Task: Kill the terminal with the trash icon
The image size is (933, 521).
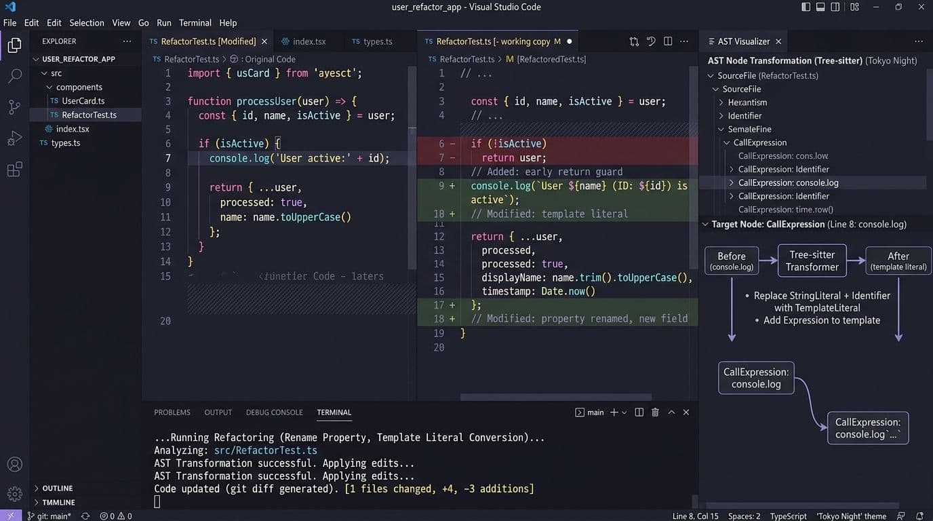Action: click(655, 412)
